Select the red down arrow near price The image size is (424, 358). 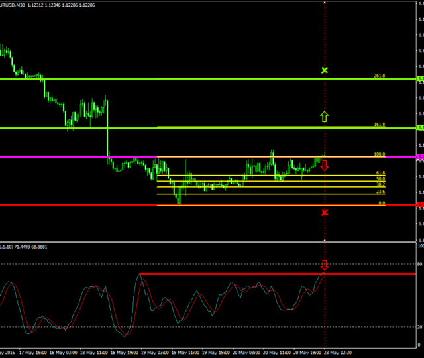coord(325,166)
